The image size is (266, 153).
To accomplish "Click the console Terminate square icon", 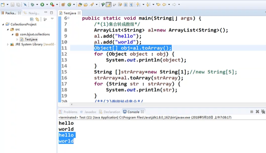I will pyautogui.click(x=252, y=111).
